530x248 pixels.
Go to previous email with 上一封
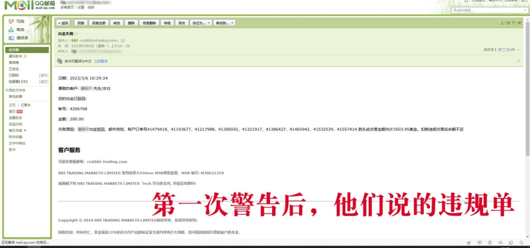[x=505, y=23]
